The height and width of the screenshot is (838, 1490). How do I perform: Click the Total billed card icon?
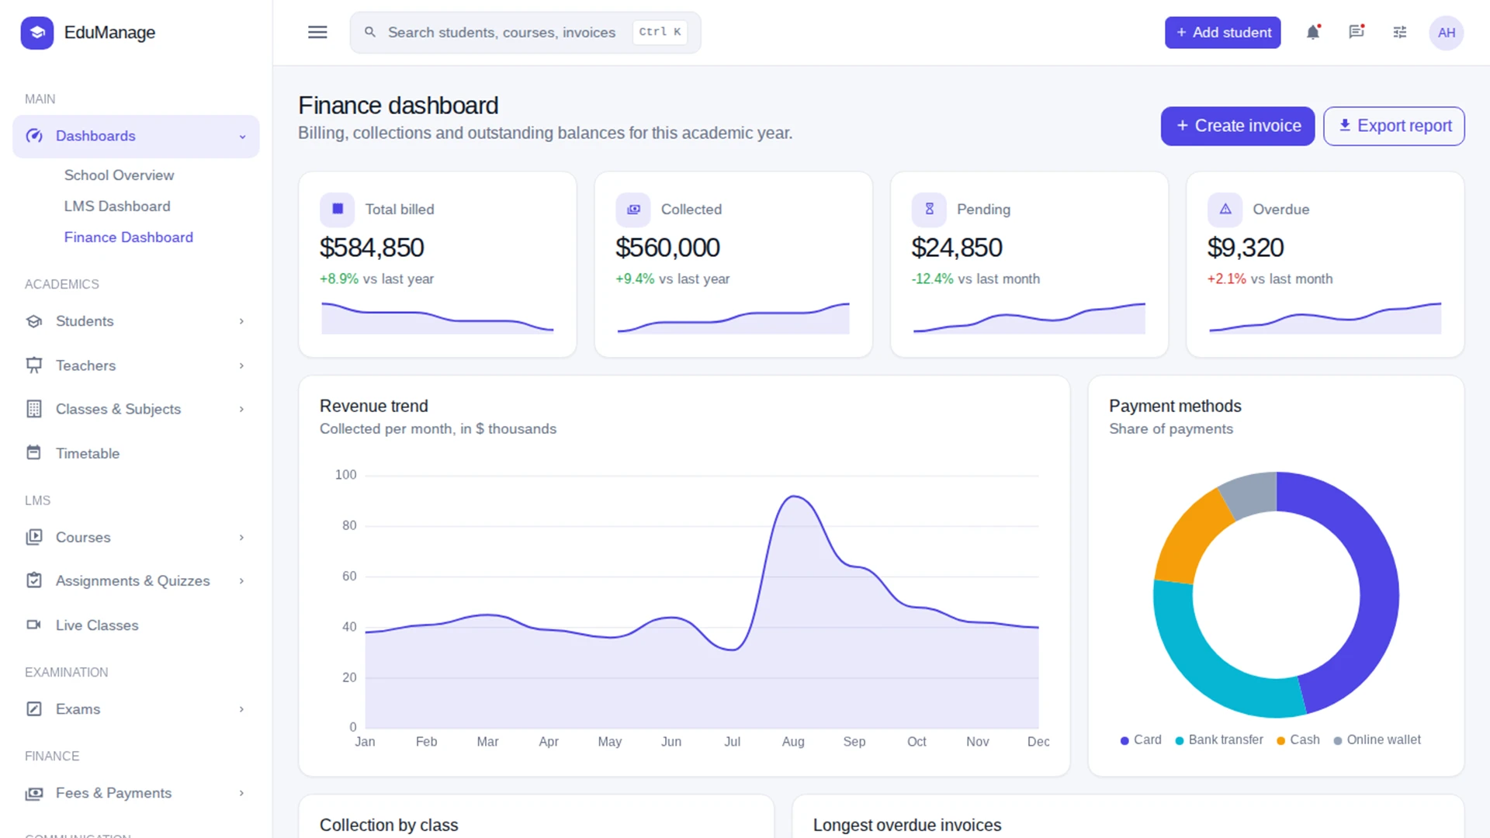click(x=338, y=209)
